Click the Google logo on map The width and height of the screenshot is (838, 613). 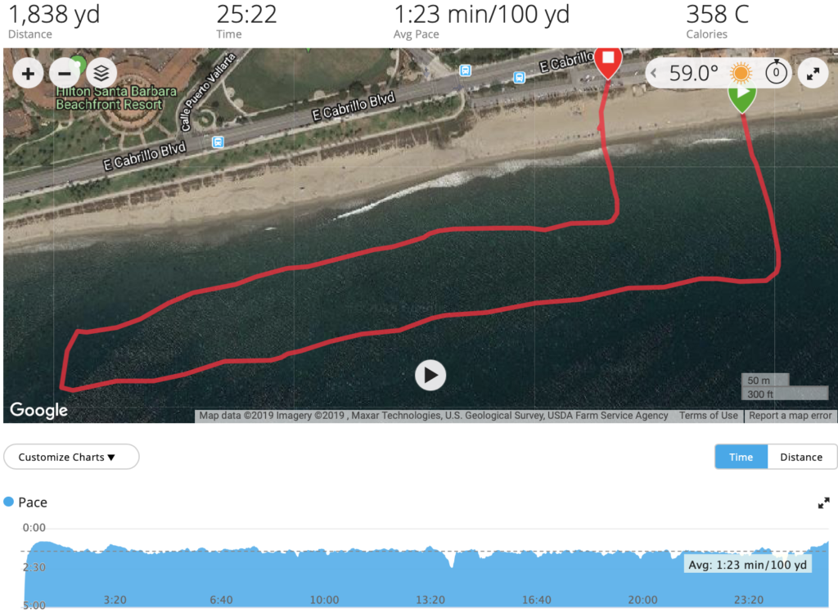coord(39,410)
